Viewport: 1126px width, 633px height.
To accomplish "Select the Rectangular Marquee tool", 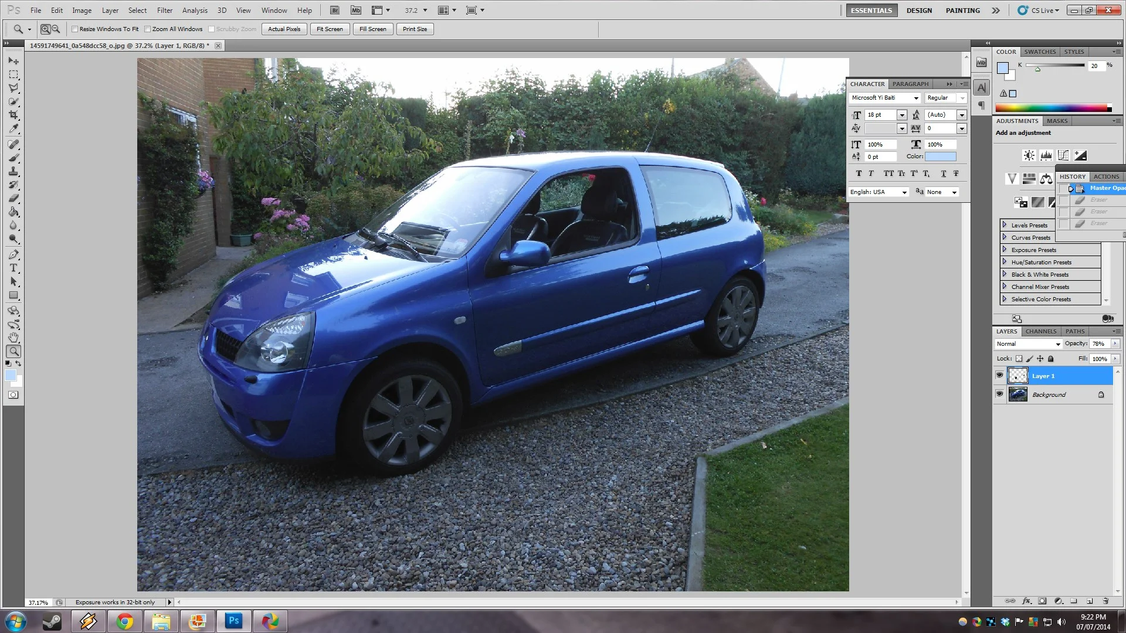I will [13, 75].
